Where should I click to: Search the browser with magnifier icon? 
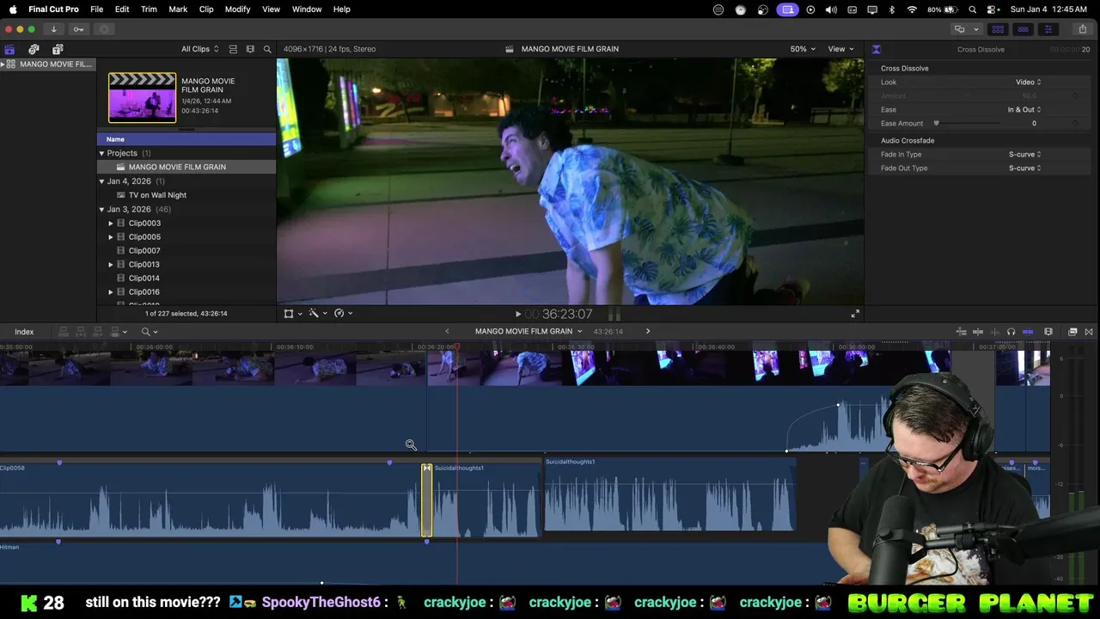267,49
